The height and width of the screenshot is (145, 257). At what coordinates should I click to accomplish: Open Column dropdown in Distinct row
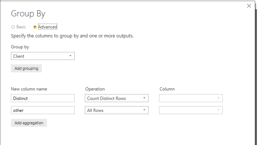point(191,98)
